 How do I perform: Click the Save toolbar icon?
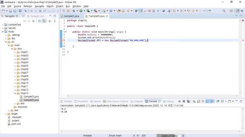(x=10, y=11)
